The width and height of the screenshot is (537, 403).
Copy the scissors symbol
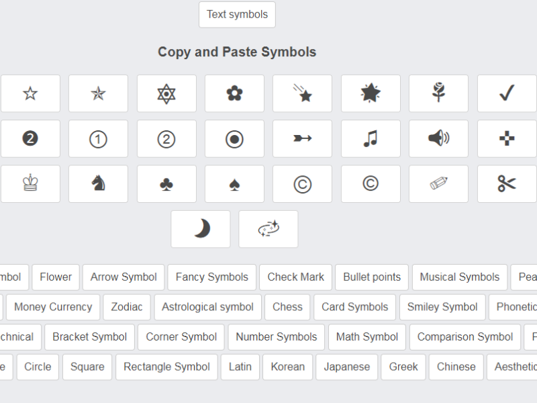click(x=507, y=183)
